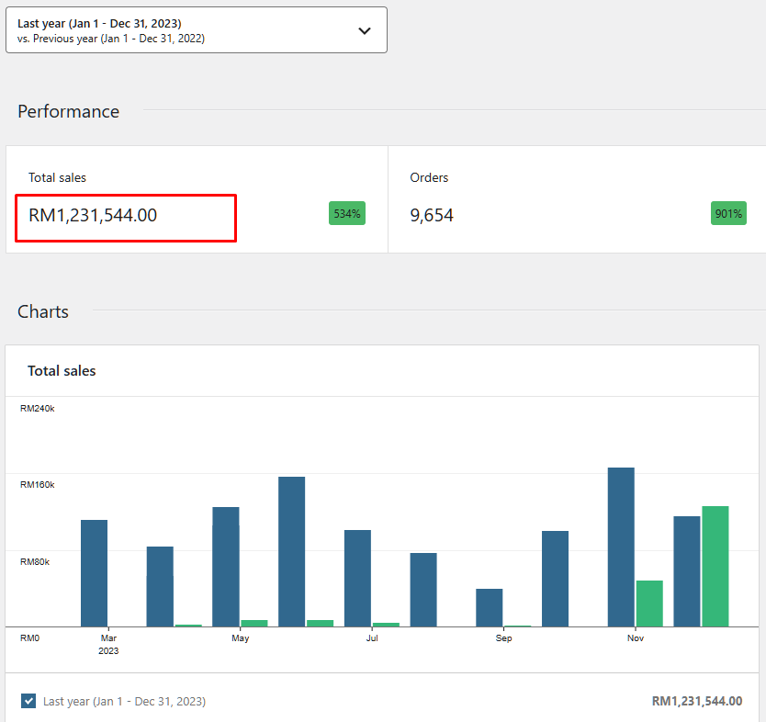The width and height of the screenshot is (766, 722).
Task: Select the blue March 2023 bar
Action: coord(94,572)
